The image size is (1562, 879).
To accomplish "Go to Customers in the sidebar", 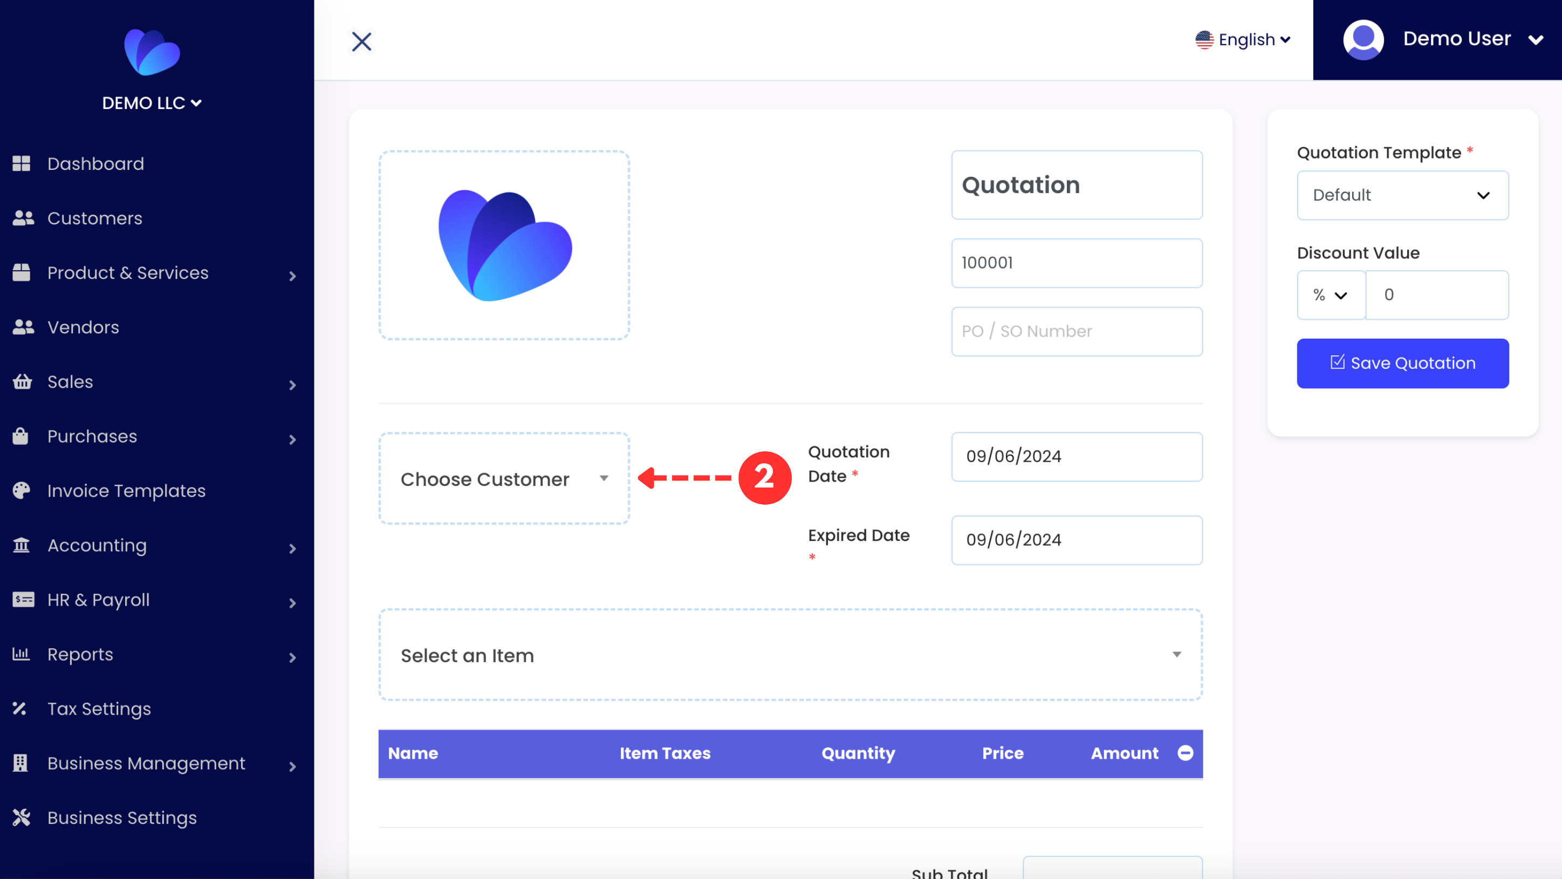I will [94, 218].
